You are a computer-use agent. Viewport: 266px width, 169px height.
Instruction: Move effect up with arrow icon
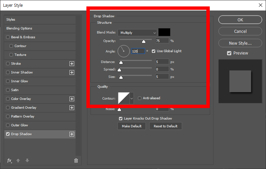click(x=18, y=160)
